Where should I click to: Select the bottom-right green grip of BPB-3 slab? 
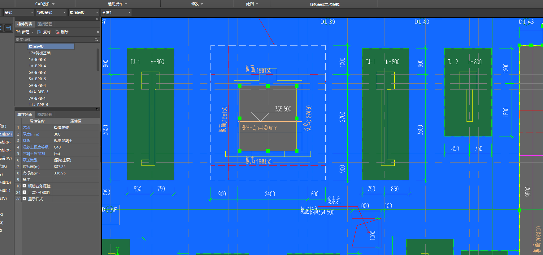[x=297, y=151]
